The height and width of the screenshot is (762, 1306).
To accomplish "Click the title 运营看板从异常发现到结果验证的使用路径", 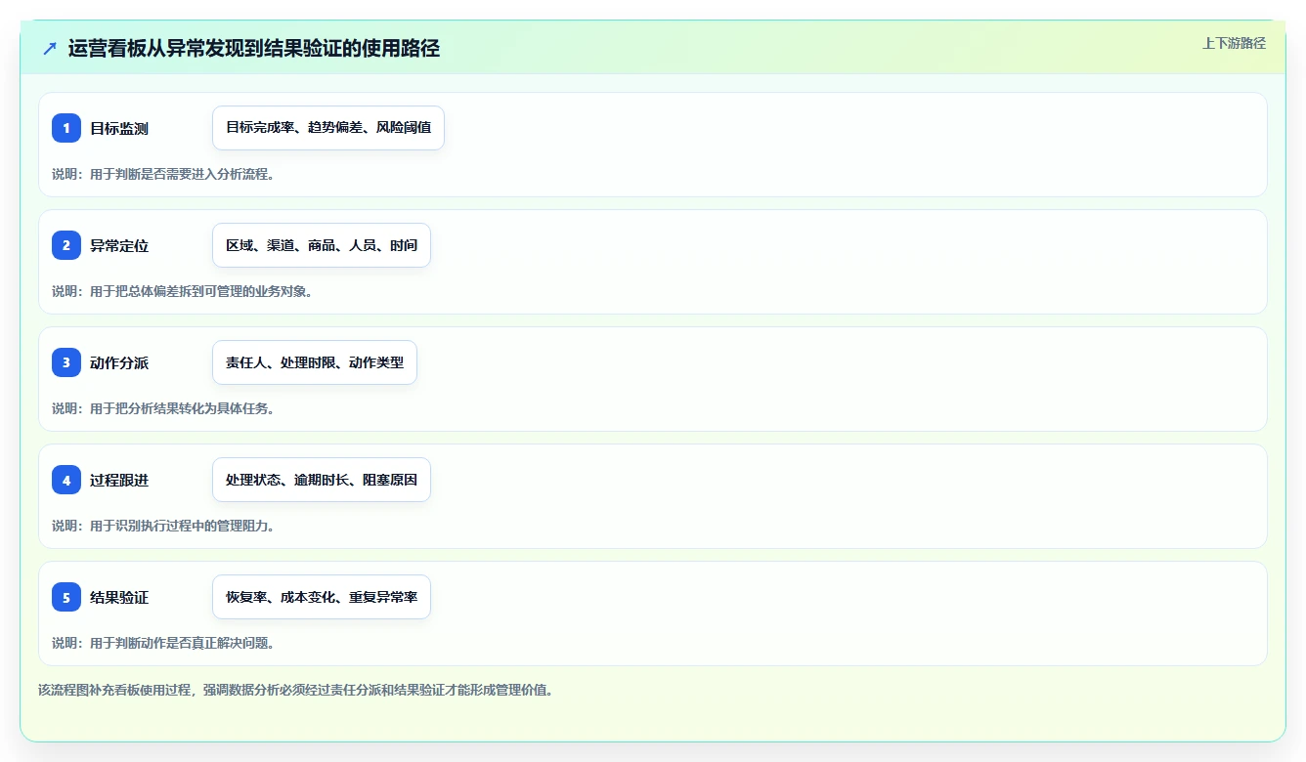I will (254, 49).
